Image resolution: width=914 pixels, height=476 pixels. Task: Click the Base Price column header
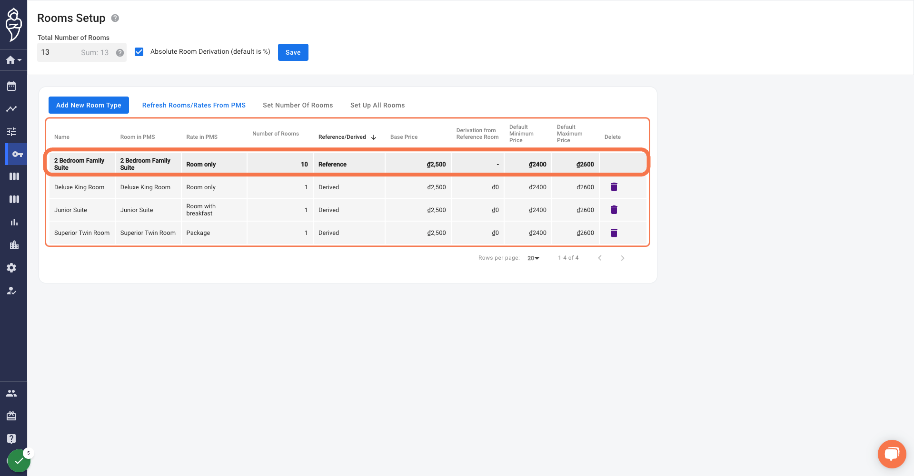coord(404,137)
